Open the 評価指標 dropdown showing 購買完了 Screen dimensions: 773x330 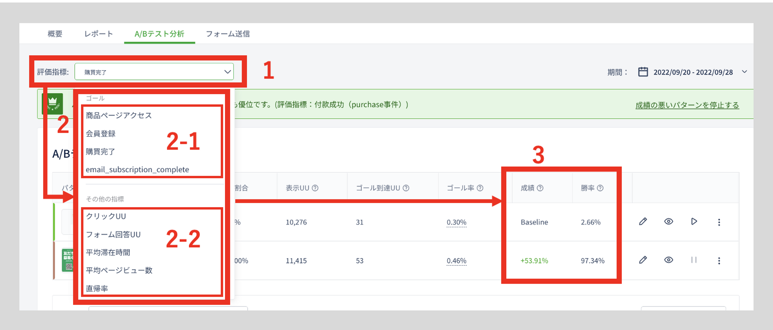(x=154, y=72)
